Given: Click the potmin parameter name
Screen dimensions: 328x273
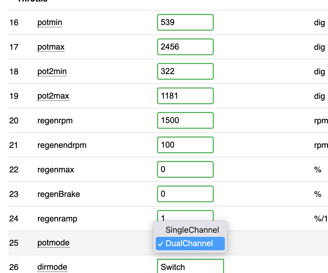Looking at the screenshot, I should click(50, 22).
